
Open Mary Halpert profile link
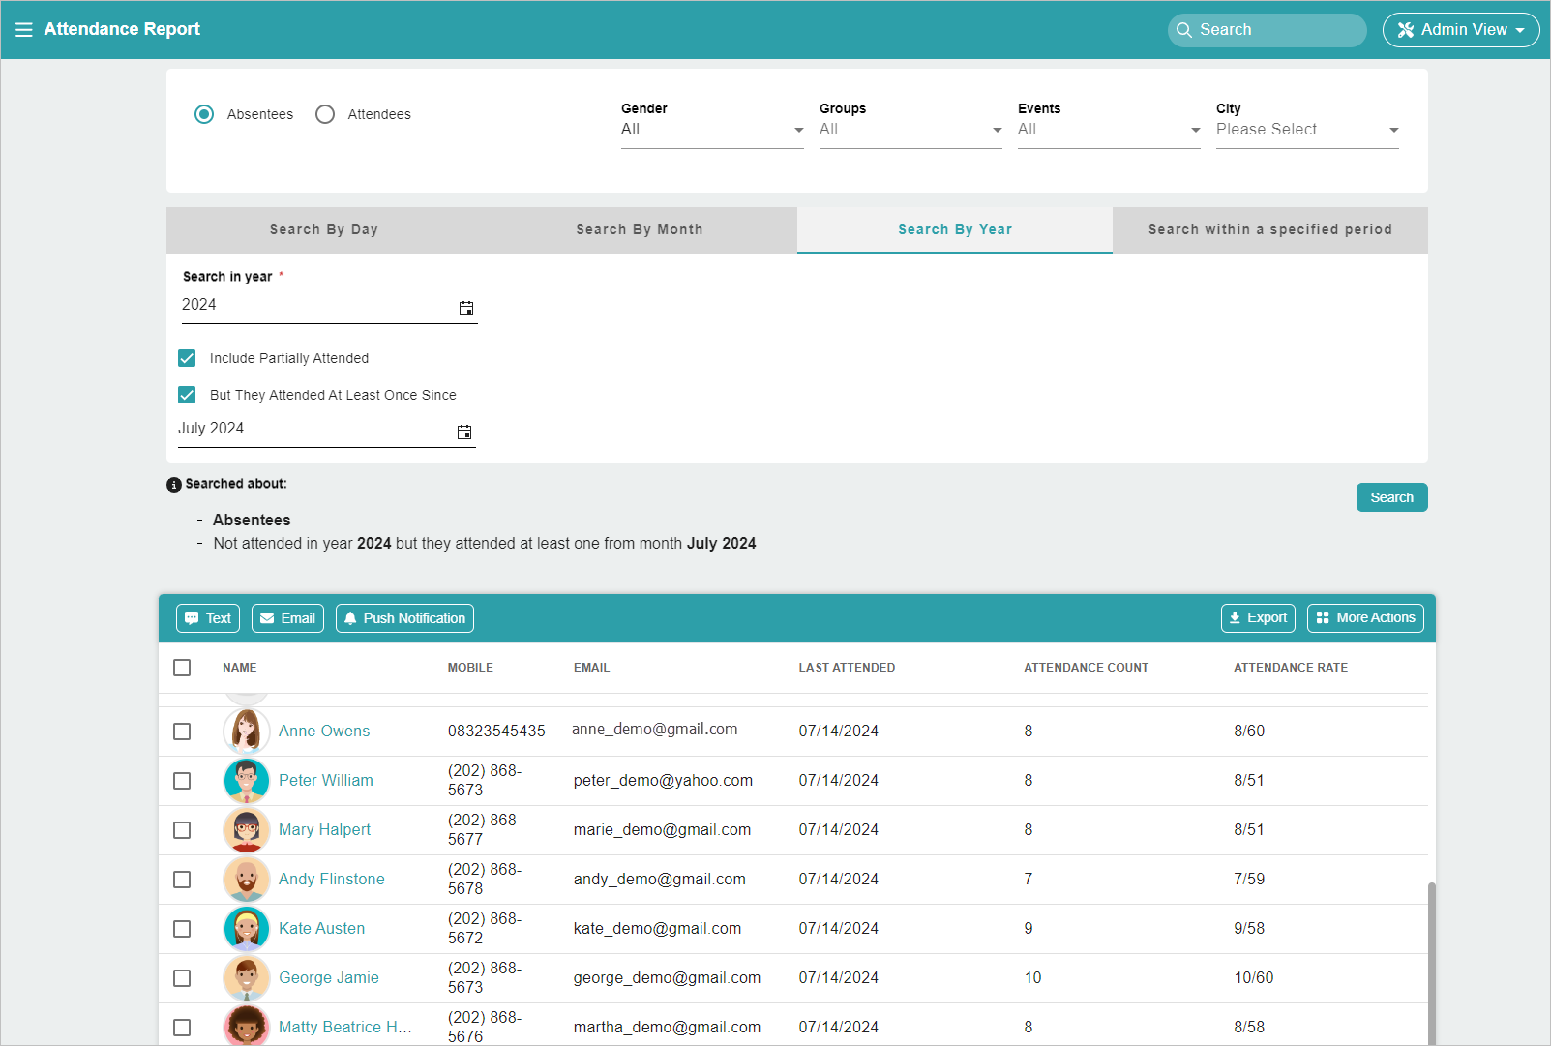(324, 830)
